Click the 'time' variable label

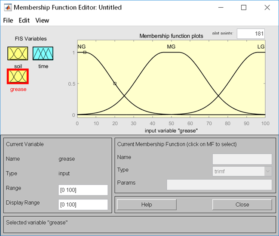43,66
